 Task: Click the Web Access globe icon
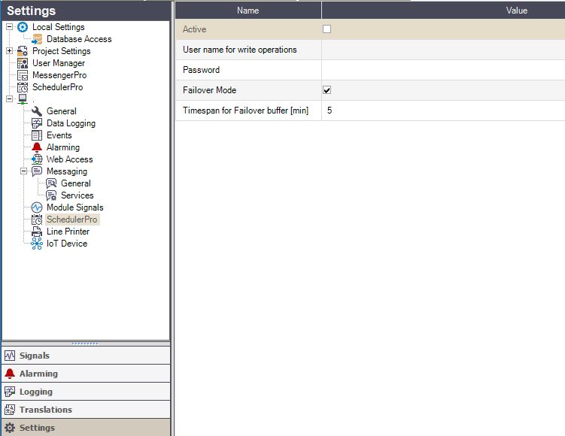pyautogui.click(x=37, y=159)
